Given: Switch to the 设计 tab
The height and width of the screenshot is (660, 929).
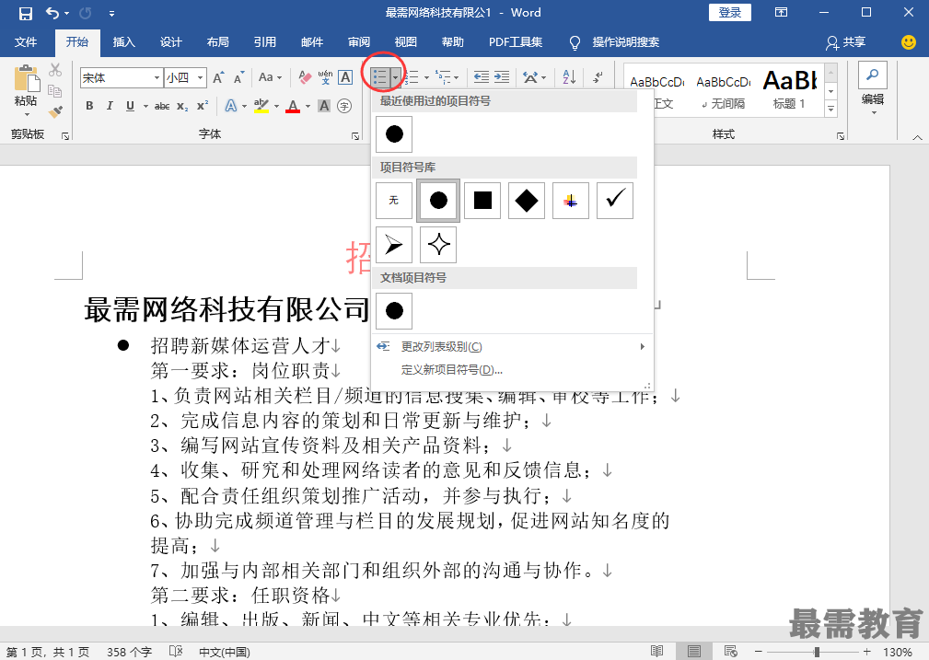Looking at the screenshot, I should coord(170,42).
